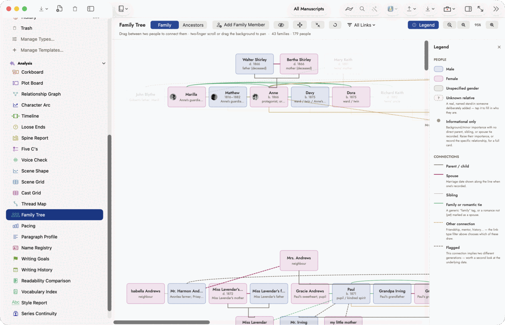Collapse the Analysis section chevron
The height and width of the screenshot is (325, 505).
click(104, 63)
